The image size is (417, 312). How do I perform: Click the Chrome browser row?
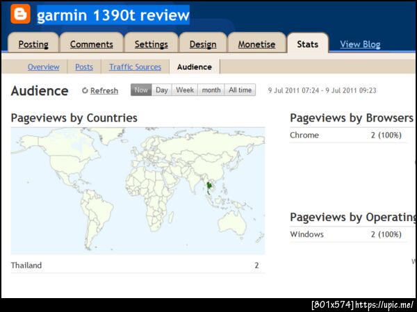(348, 135)
